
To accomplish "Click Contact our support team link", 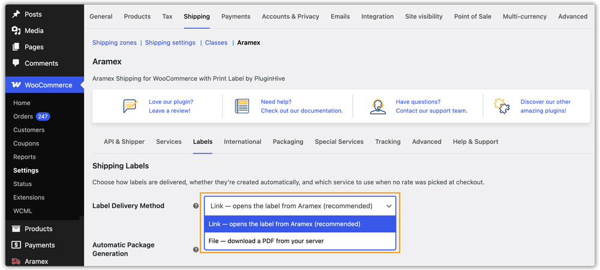I will (x=431, y=110).
